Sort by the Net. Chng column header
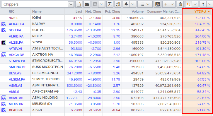The image size is (213, 116). 93,11
